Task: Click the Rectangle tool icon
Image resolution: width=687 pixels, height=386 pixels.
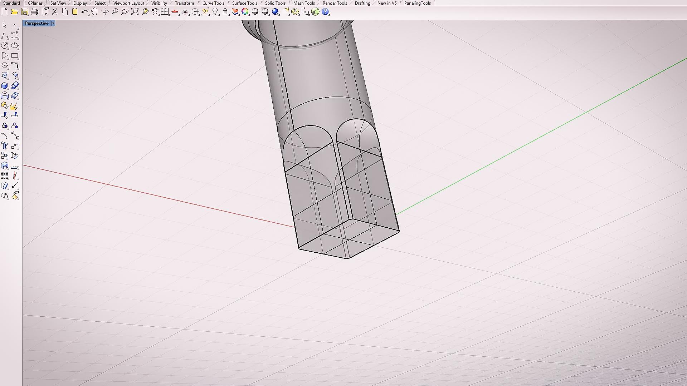Action: [x=15, y=56]
